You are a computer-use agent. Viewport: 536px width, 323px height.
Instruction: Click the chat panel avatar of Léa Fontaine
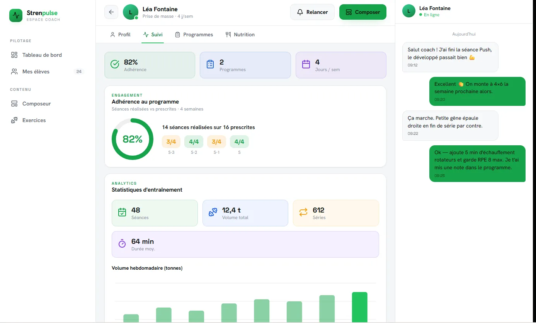pos(409,11)
